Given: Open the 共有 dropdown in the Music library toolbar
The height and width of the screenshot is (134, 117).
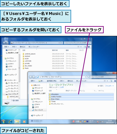Looking at the screenshot, I should 62,81.
